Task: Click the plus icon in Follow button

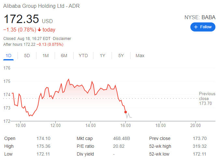Action: tap(196, 27)
